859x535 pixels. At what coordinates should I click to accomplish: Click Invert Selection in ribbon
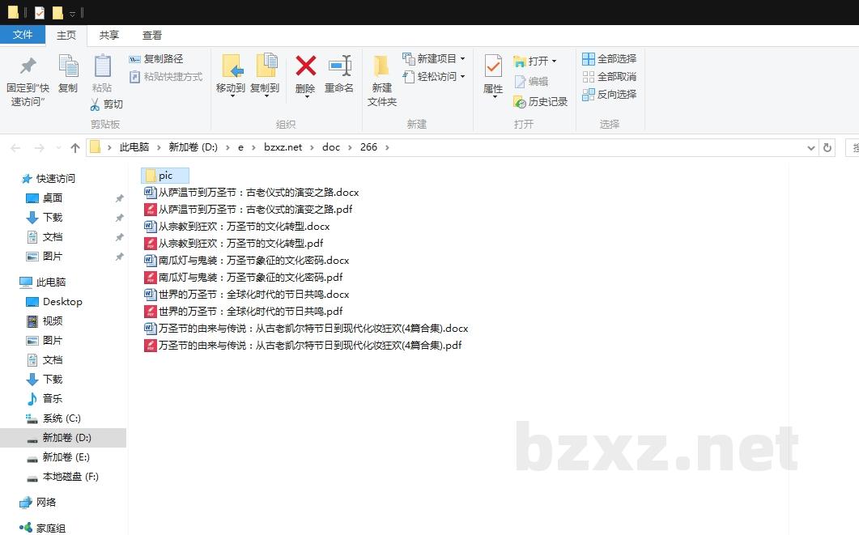(x=610, y=95)
